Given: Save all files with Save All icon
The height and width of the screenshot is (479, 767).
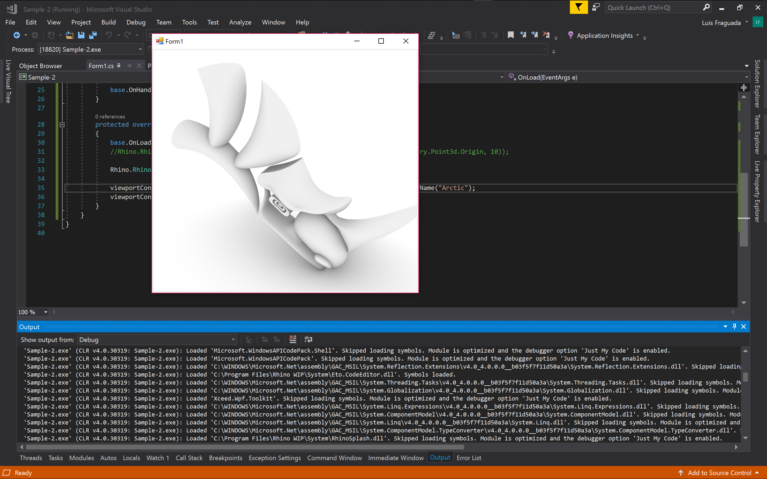Looking at the screenshot, I should pyautogui.click(x=93, y=35).
